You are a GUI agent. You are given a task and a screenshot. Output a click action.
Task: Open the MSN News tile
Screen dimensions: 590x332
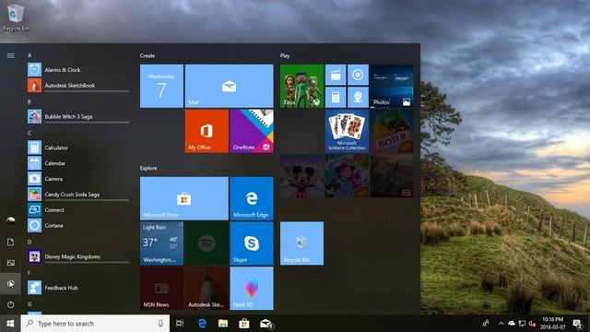tap(162, 289)
